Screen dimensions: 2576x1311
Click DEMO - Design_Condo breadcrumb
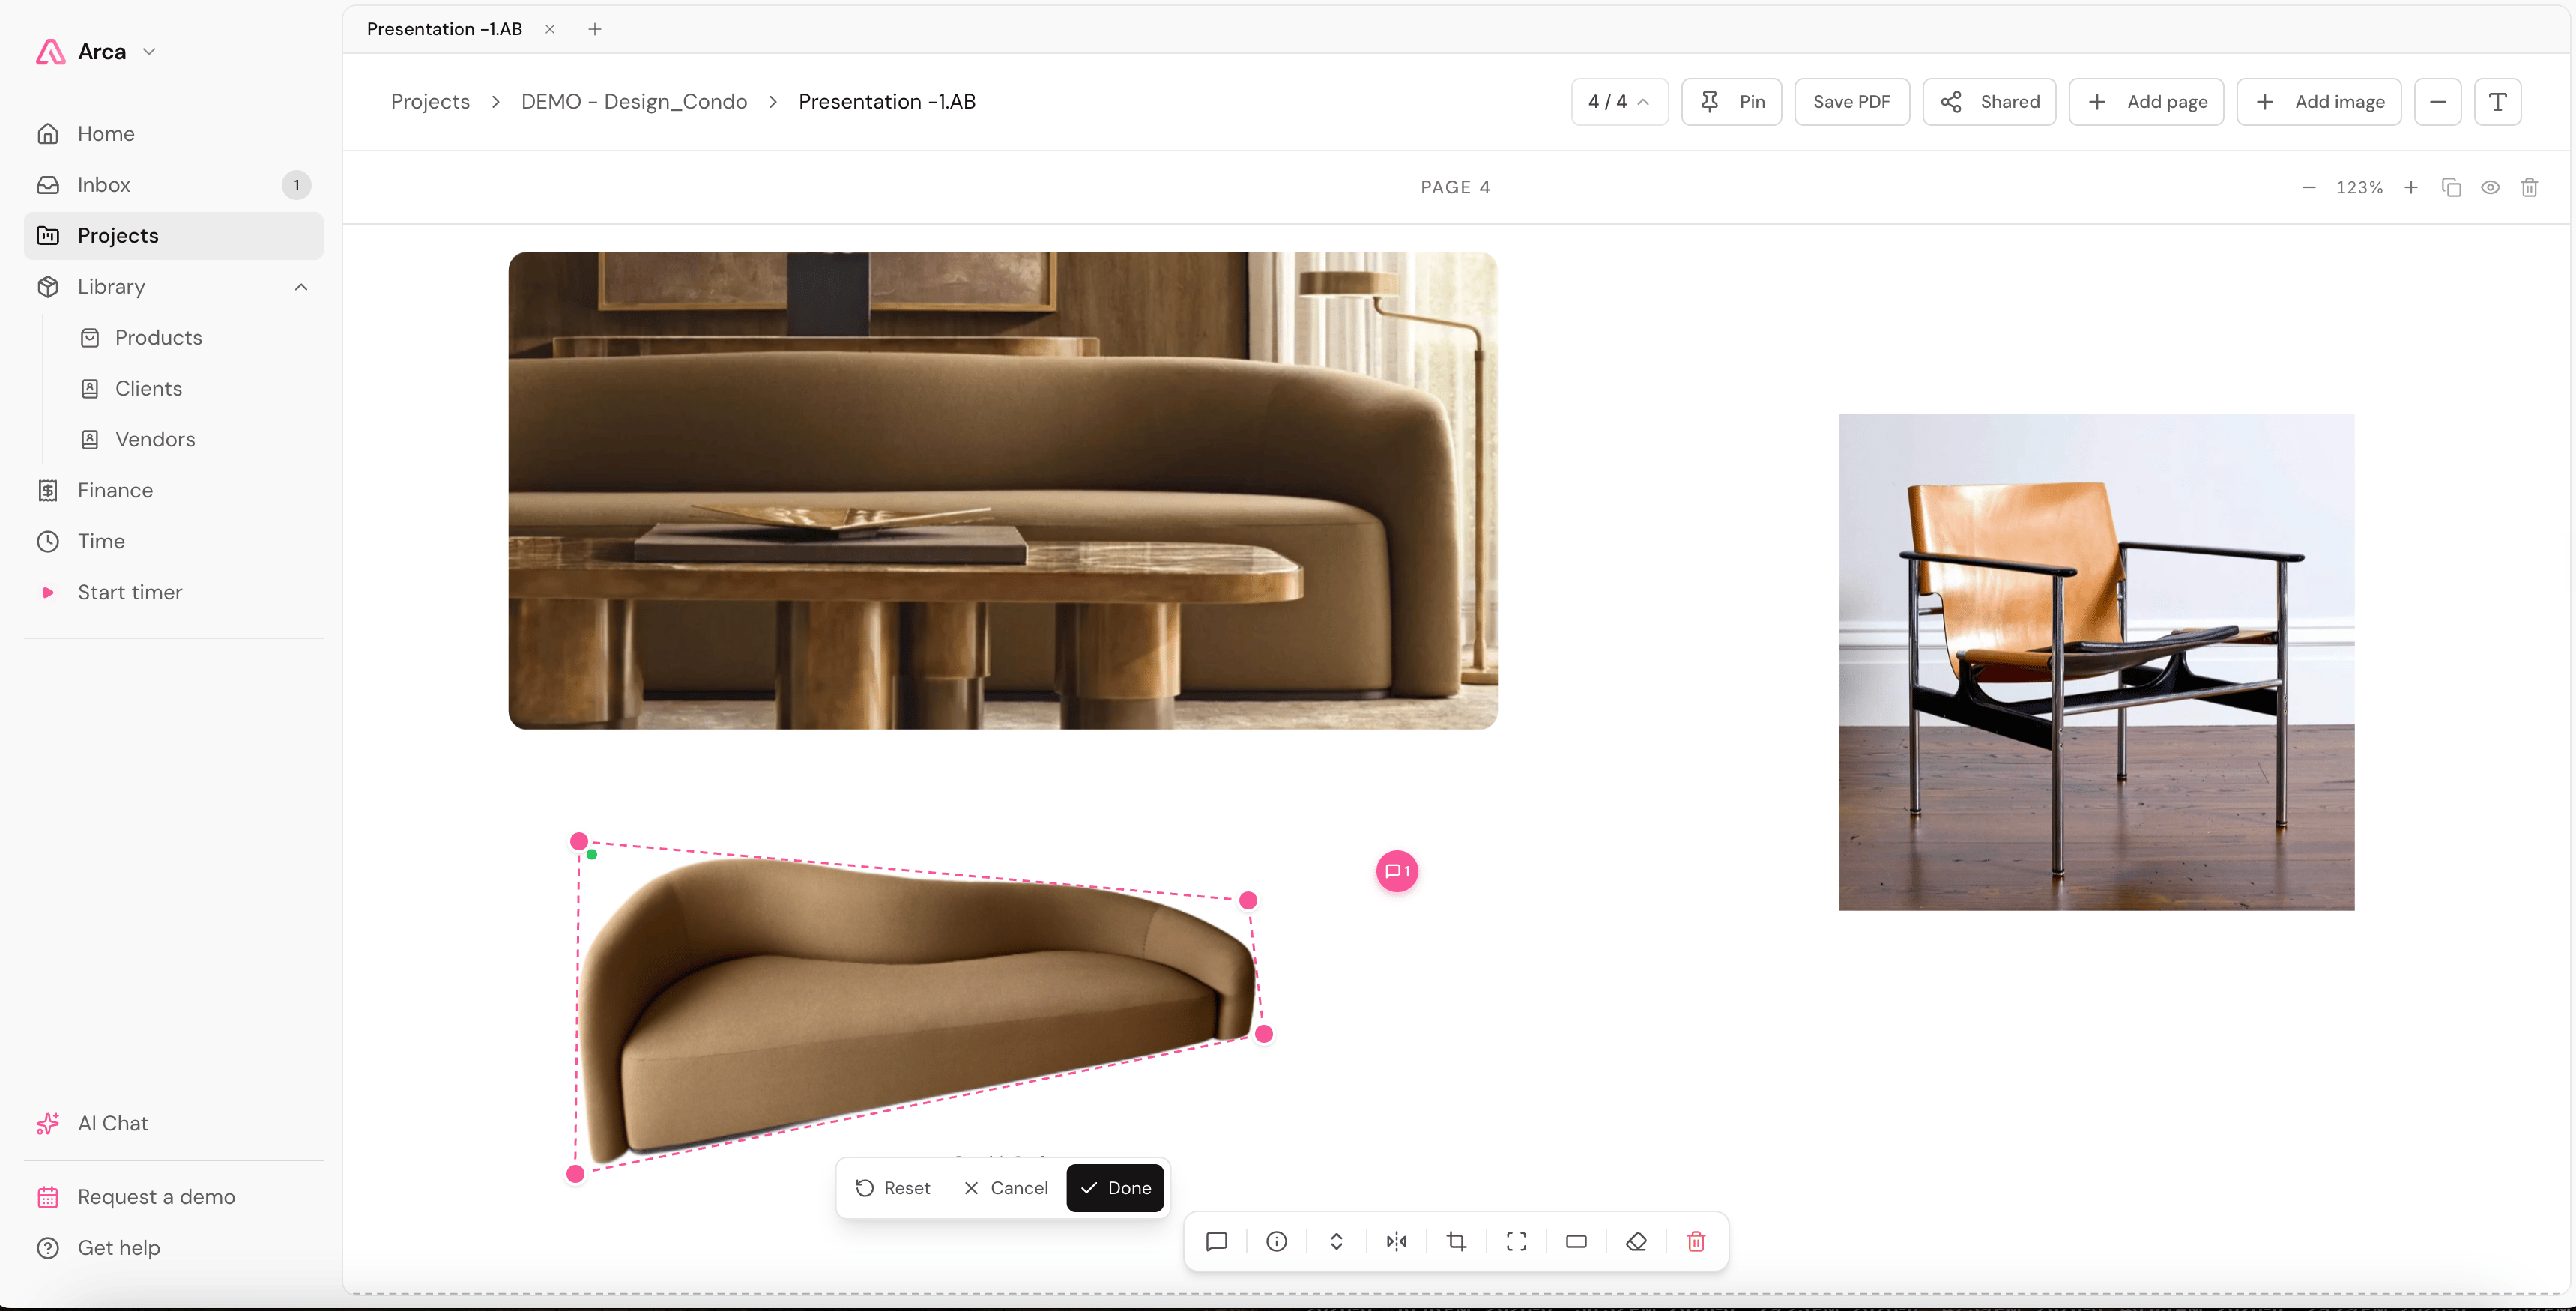[634, 102]
